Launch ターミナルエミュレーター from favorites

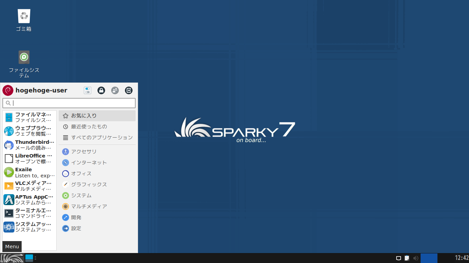pos(30,213)
